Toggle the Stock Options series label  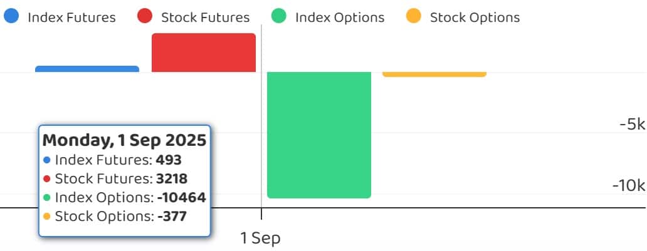[475, 18]
